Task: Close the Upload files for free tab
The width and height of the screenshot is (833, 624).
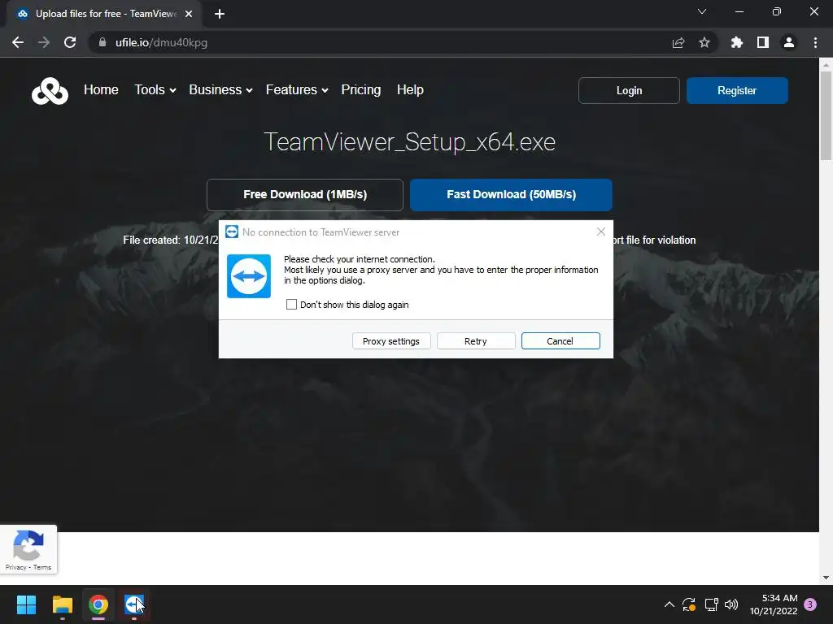Action: (x=189, y=14)
